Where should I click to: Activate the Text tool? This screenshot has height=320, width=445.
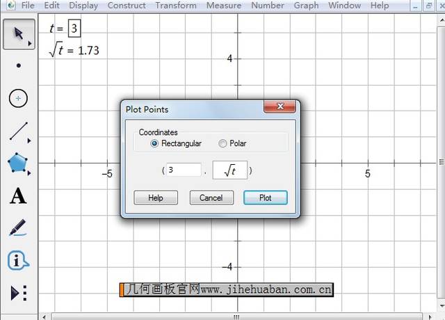[18, 196]
